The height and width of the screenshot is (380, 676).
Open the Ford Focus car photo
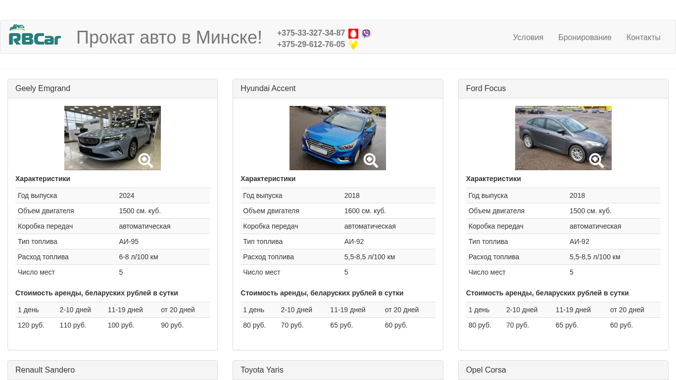[x=563, y=138]
